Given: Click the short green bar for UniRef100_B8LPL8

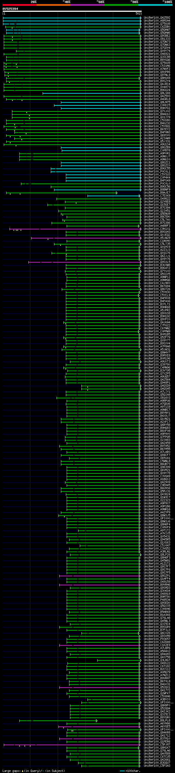Looking at the screenshot, I should click(58, 721).
